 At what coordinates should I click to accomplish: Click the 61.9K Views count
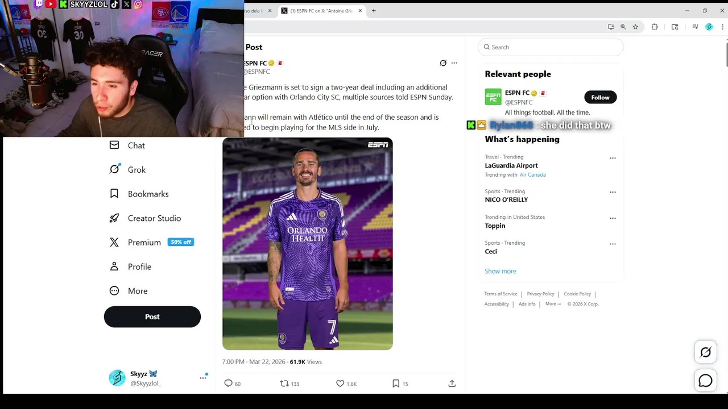(x=305, y=362)
